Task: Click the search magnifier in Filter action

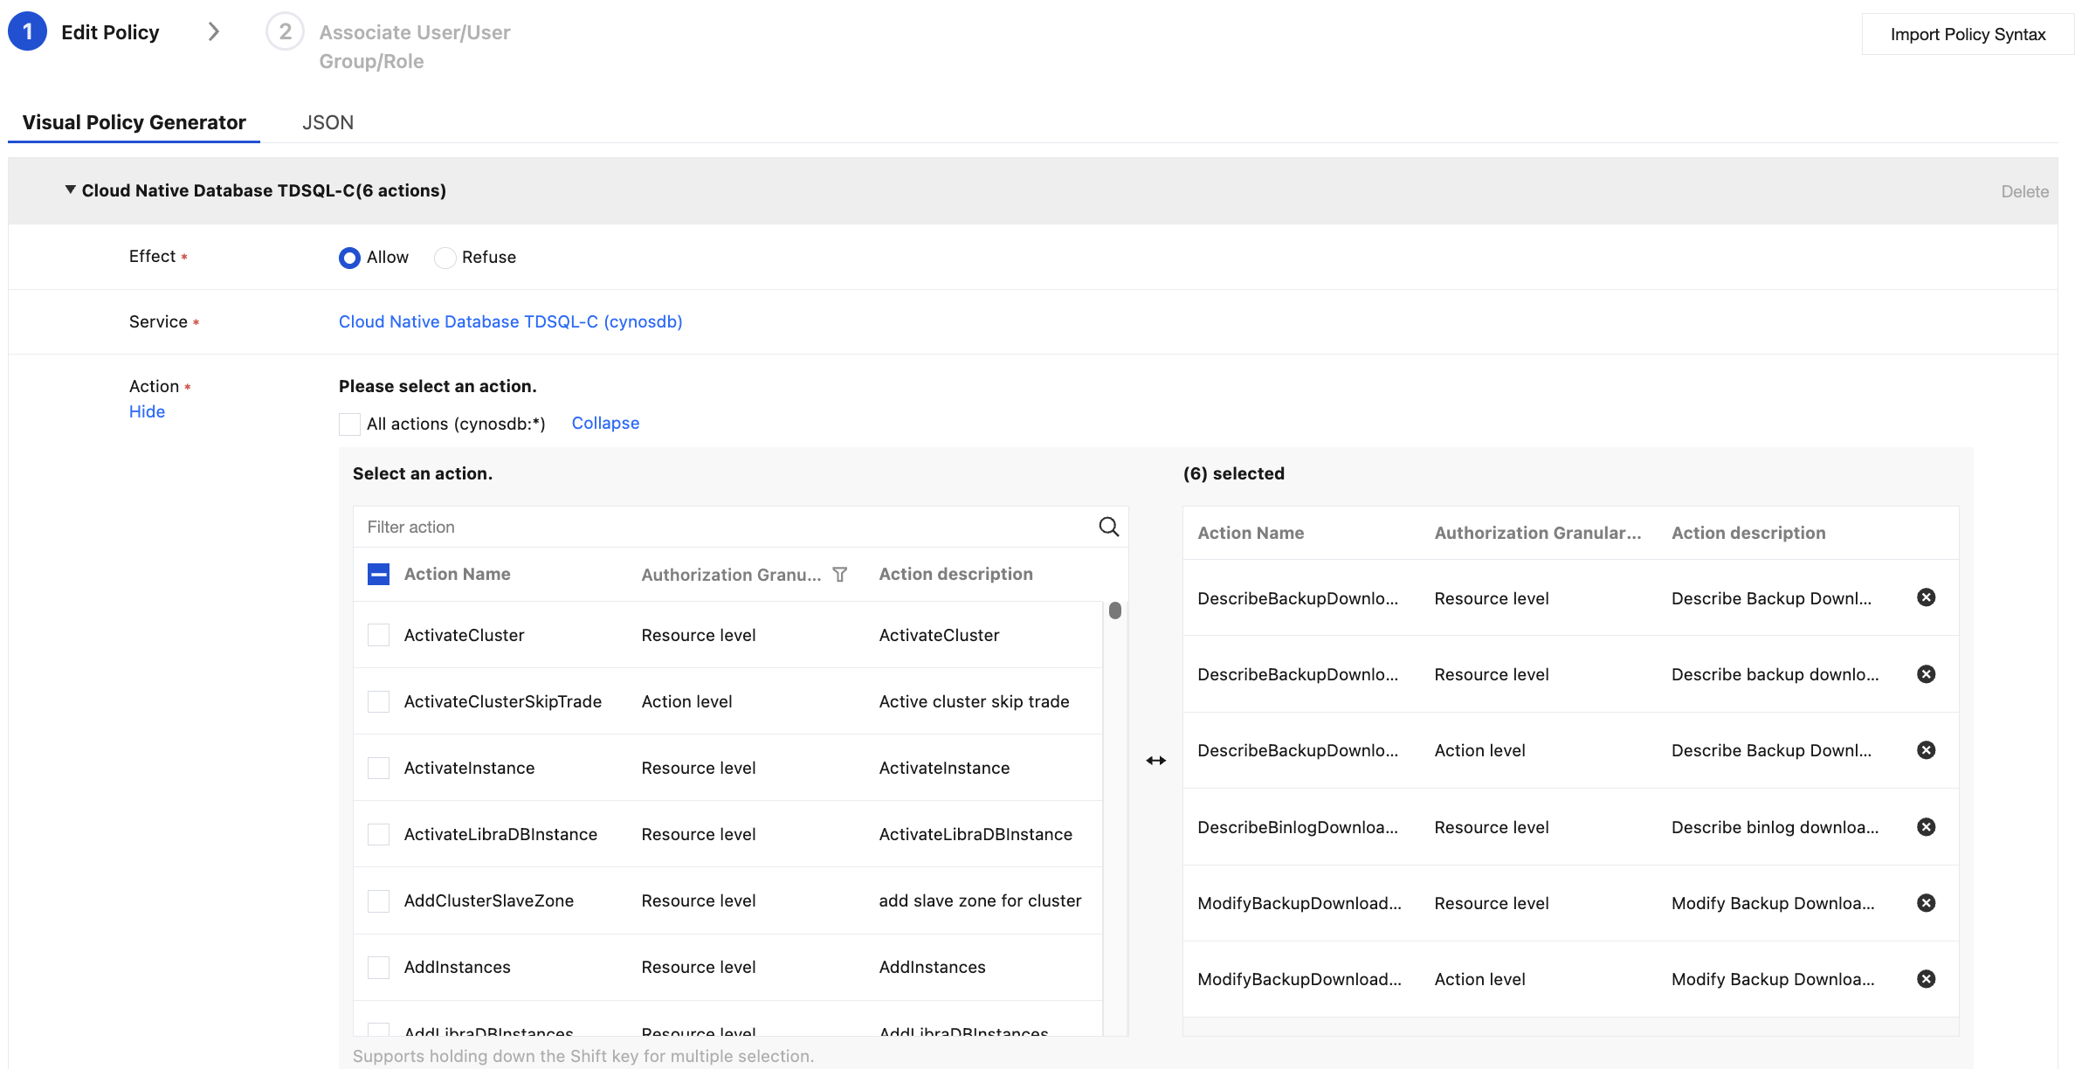Action: [x=1108, y=527]
